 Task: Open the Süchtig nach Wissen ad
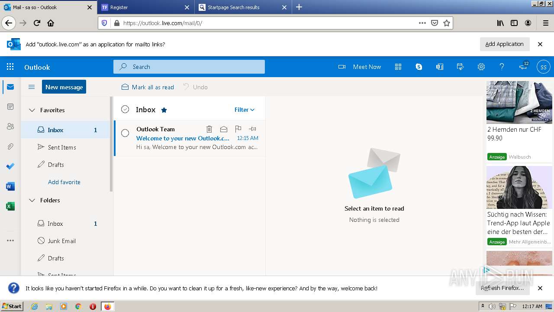(519, 206)
